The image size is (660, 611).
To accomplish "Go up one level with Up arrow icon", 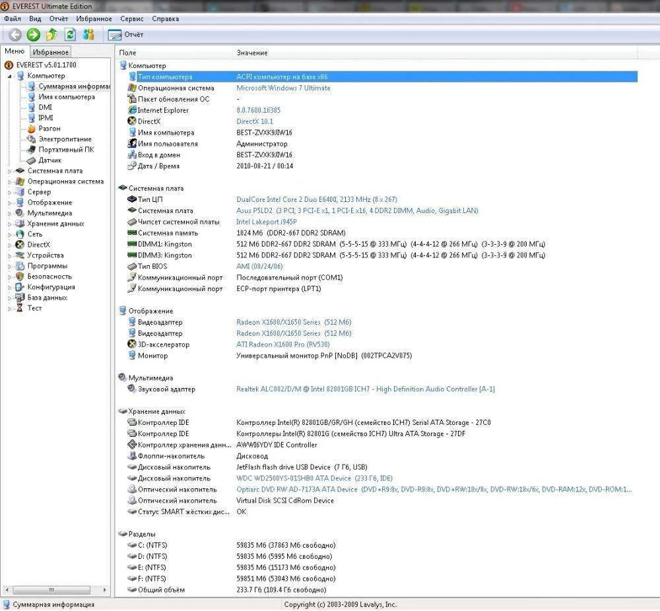I will [51, 34].
